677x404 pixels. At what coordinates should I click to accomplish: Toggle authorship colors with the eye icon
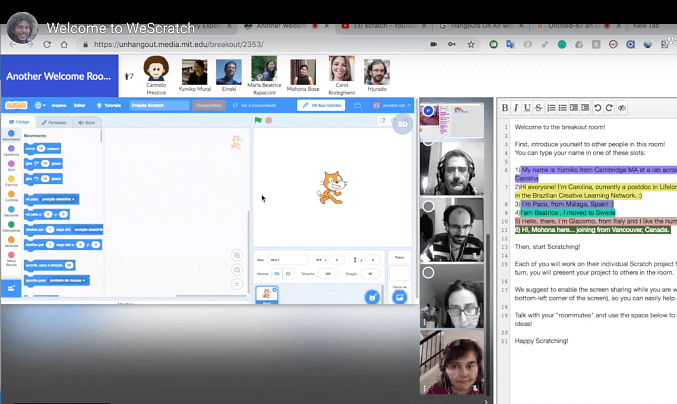(622, 107)
